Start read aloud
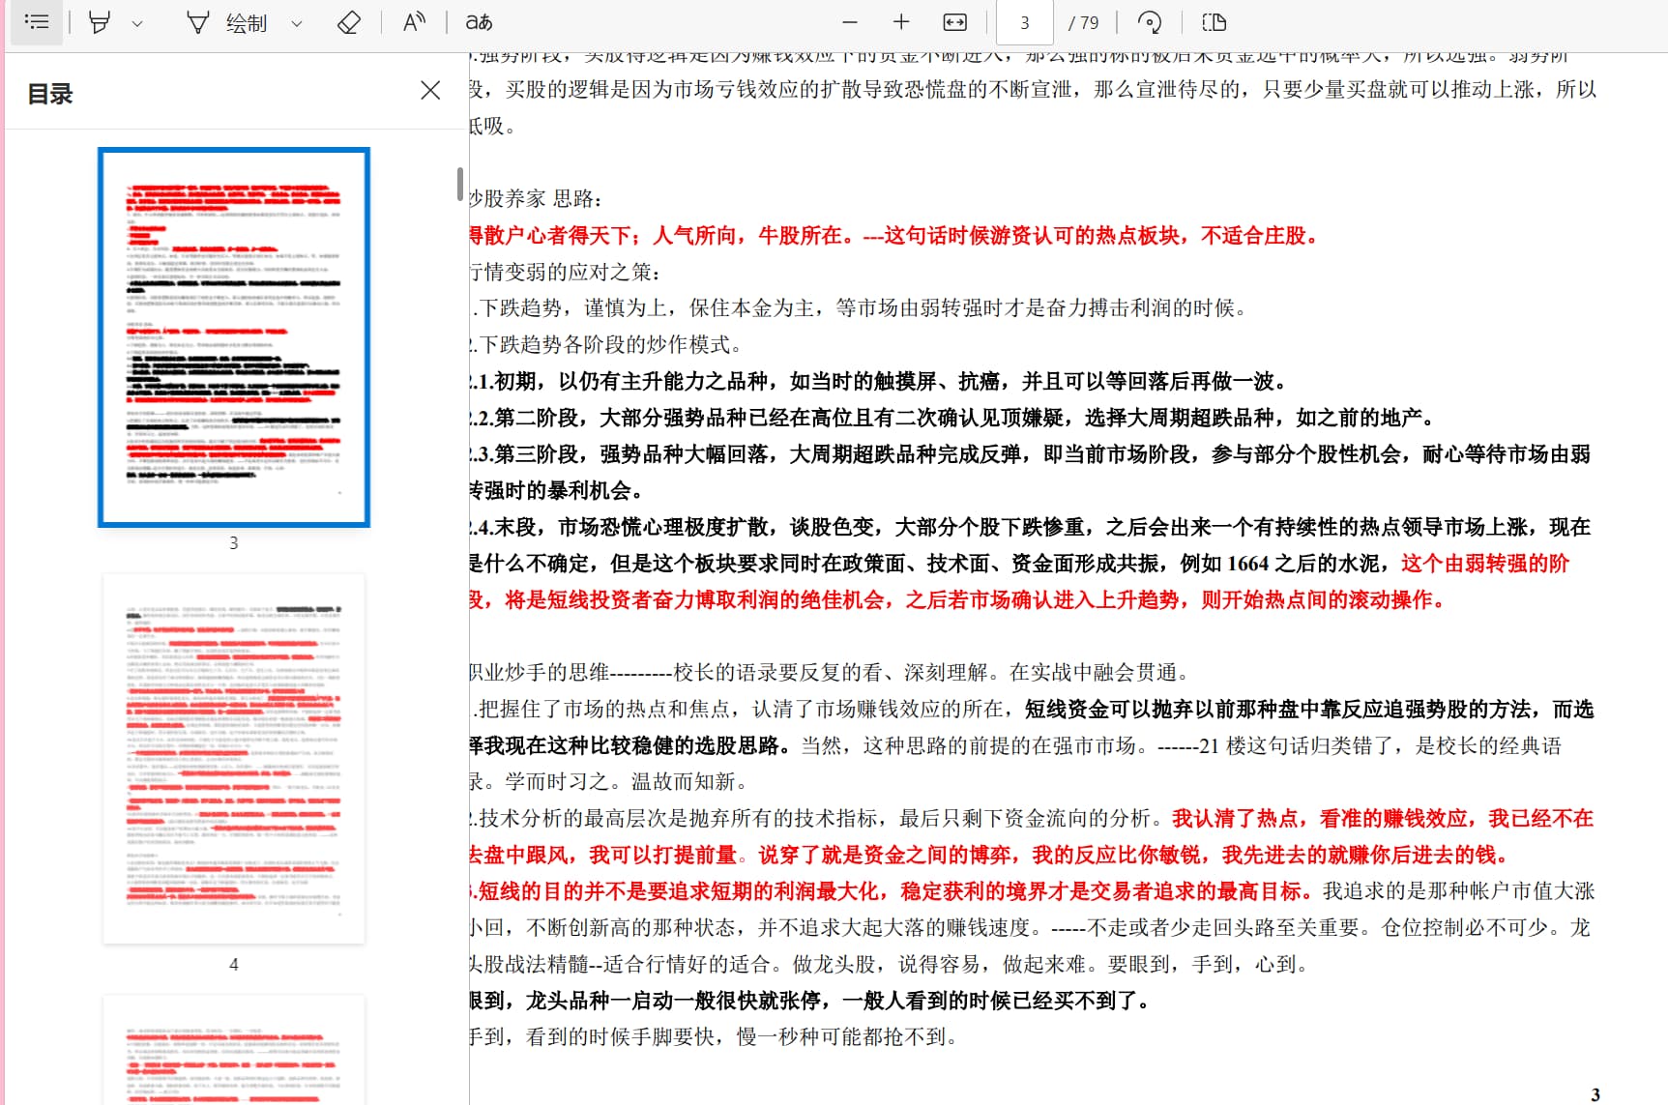Image resolution: width=1668 pixels, height=1105 pixels. coord(414,22)
